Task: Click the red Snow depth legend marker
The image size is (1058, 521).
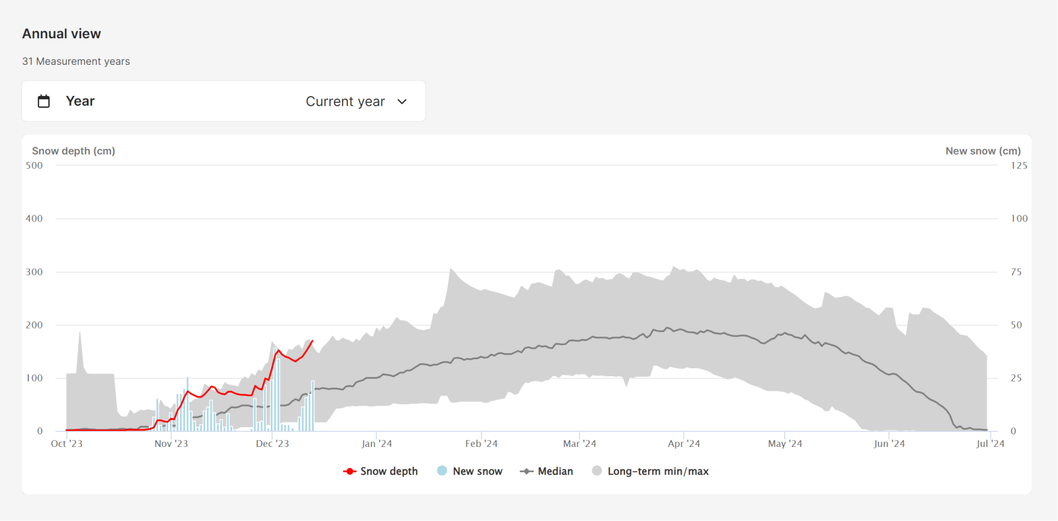Action: point(350,471)
